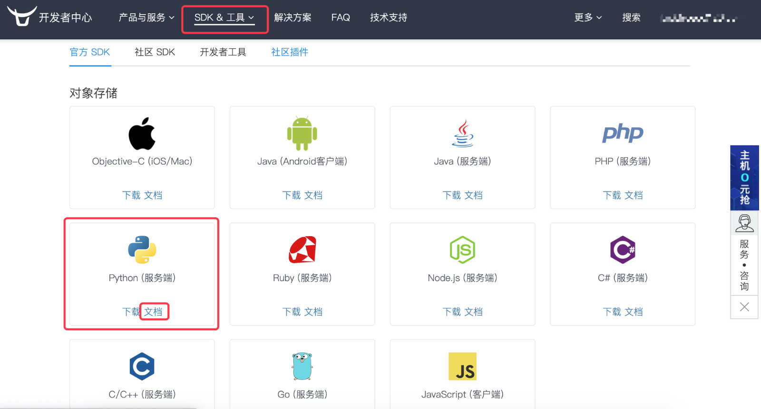
Task: Open the FAQ menu item
Action: (x=341, y=18)
